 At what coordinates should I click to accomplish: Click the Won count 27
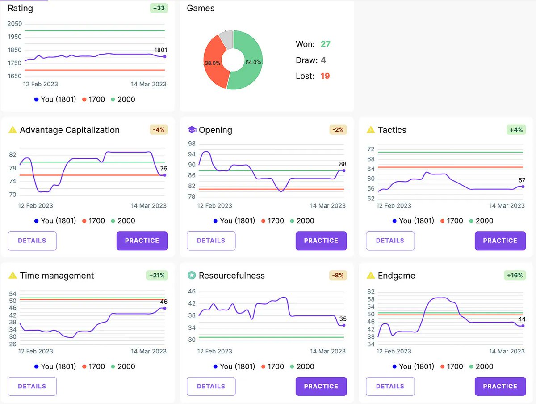coord(326,44)
